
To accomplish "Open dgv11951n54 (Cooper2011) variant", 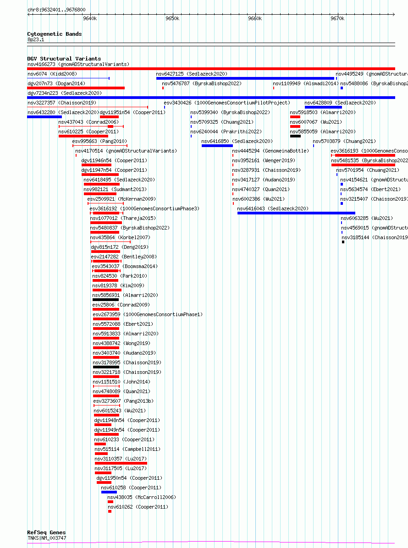I will point(132,113).
